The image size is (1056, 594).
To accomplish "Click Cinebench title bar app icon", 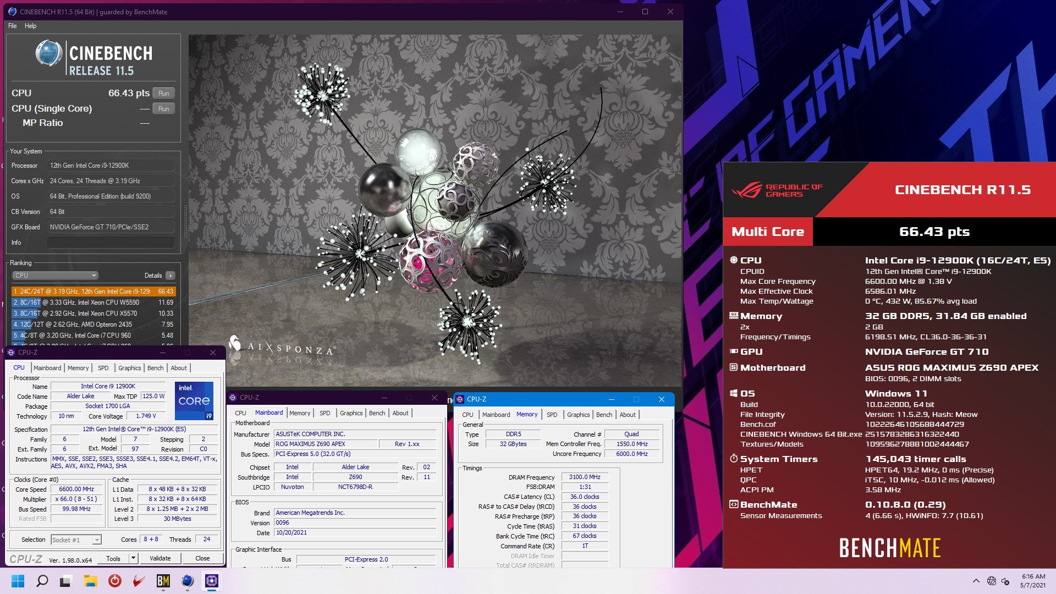I will point(12,12).
